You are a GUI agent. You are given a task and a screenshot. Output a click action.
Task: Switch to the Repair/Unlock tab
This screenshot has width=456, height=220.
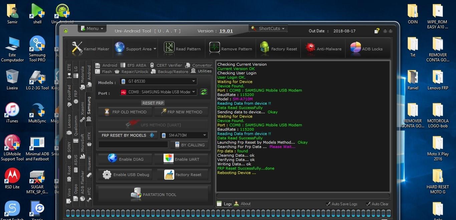pos(132,71)
